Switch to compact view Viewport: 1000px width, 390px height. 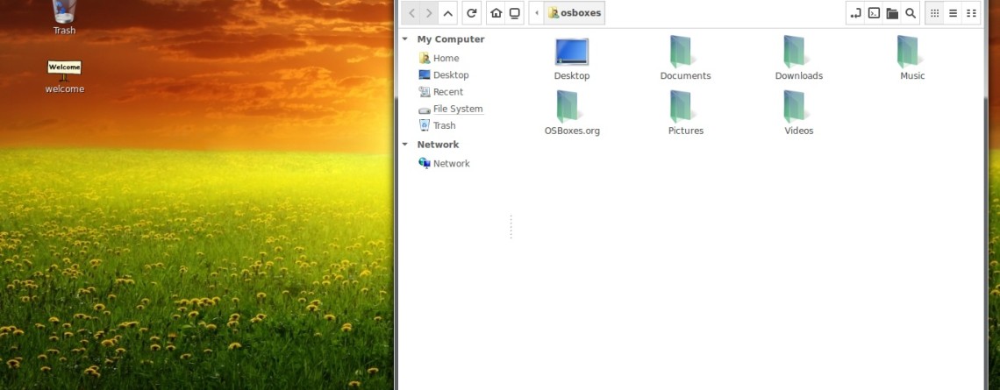(971, 13)
